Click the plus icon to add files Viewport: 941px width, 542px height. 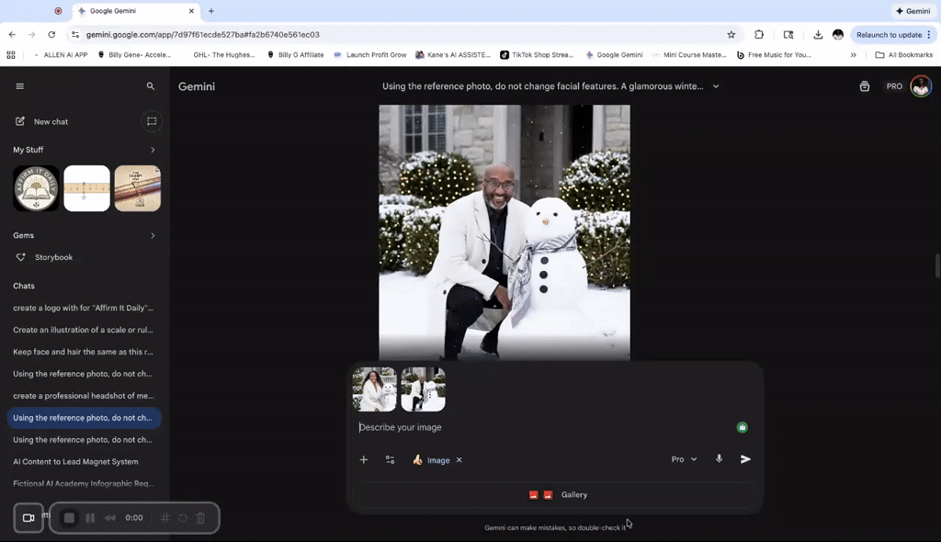click(x=364, y=459)
